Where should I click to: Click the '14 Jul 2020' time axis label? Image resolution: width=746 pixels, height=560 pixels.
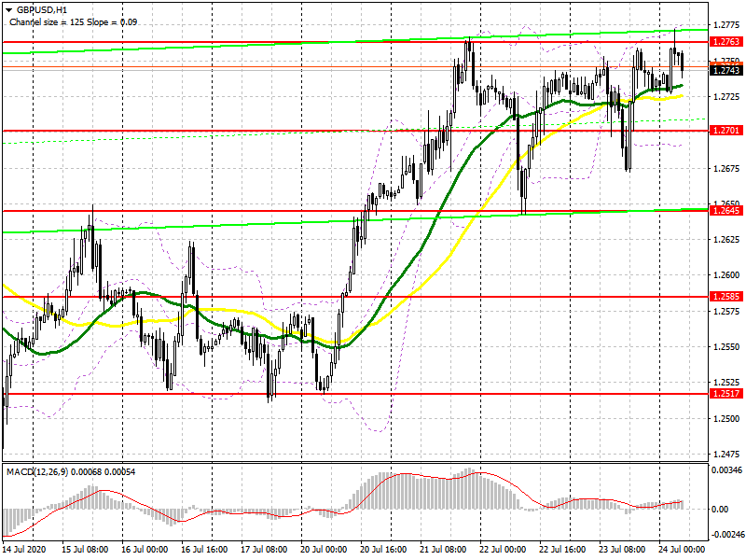click(24, 549)
